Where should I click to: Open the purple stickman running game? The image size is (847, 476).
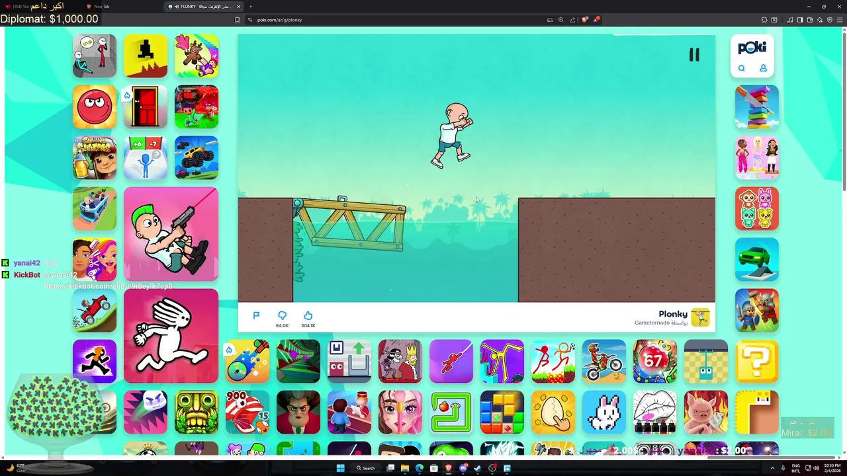(95, 361)
